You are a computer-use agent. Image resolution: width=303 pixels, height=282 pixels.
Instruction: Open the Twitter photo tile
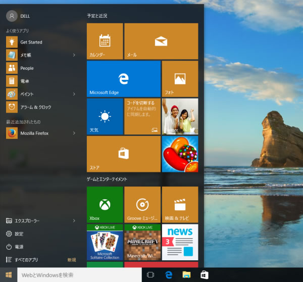coord(180,116)
